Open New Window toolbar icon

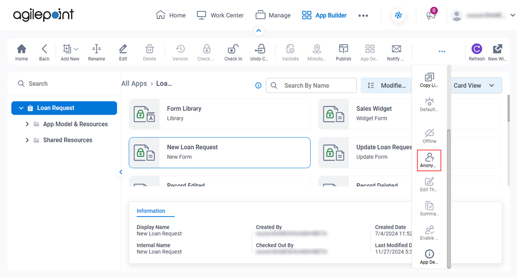coord(498,52)
